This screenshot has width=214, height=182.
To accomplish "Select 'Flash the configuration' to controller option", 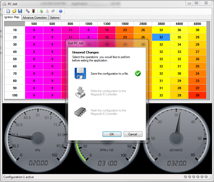I will tap(108, 112).
